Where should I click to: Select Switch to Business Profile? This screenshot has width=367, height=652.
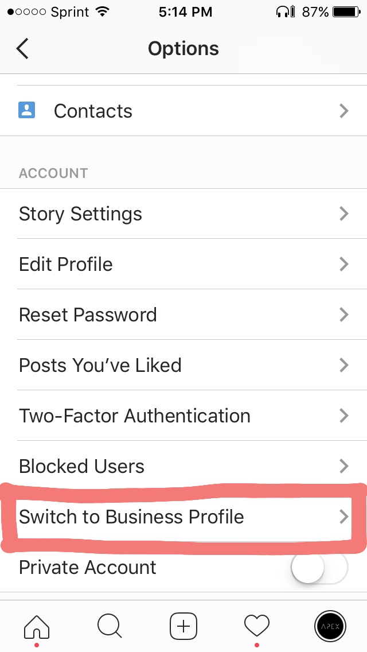point(131,517)
